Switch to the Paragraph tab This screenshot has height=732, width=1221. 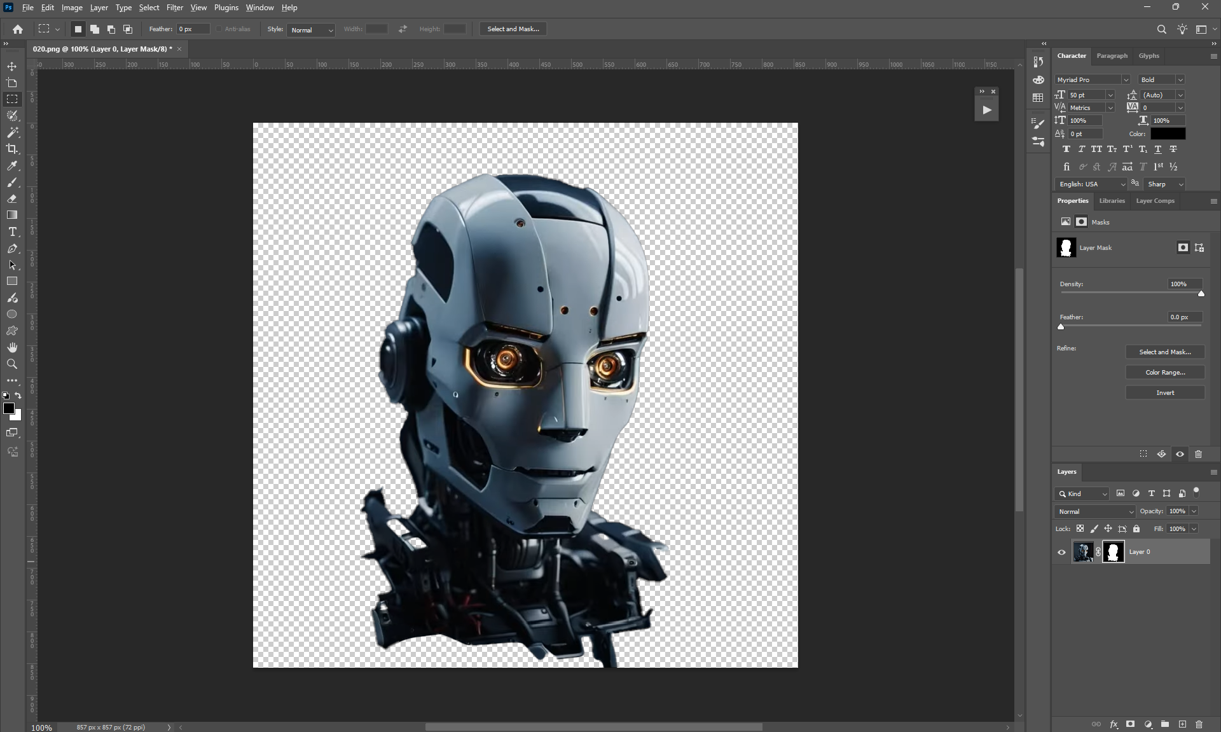pyautogui.click(x=1112, y=56)
